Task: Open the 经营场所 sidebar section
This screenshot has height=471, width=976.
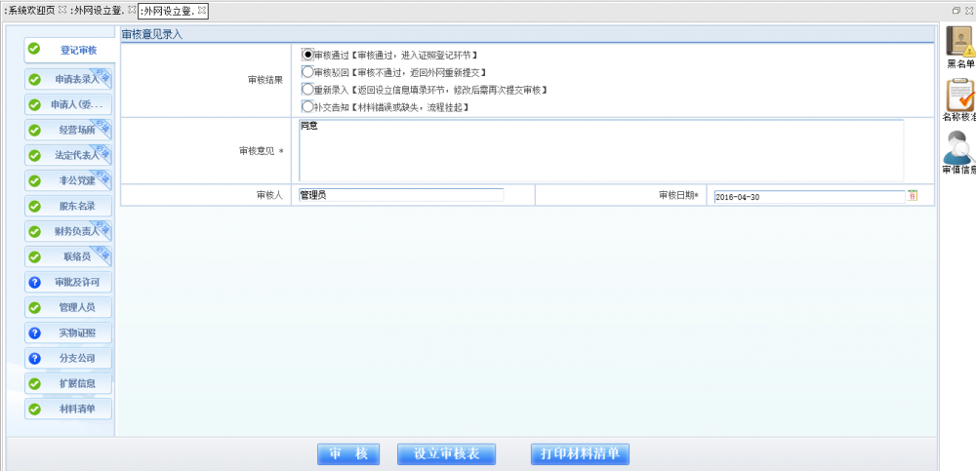Action: [x=68, y=130]
